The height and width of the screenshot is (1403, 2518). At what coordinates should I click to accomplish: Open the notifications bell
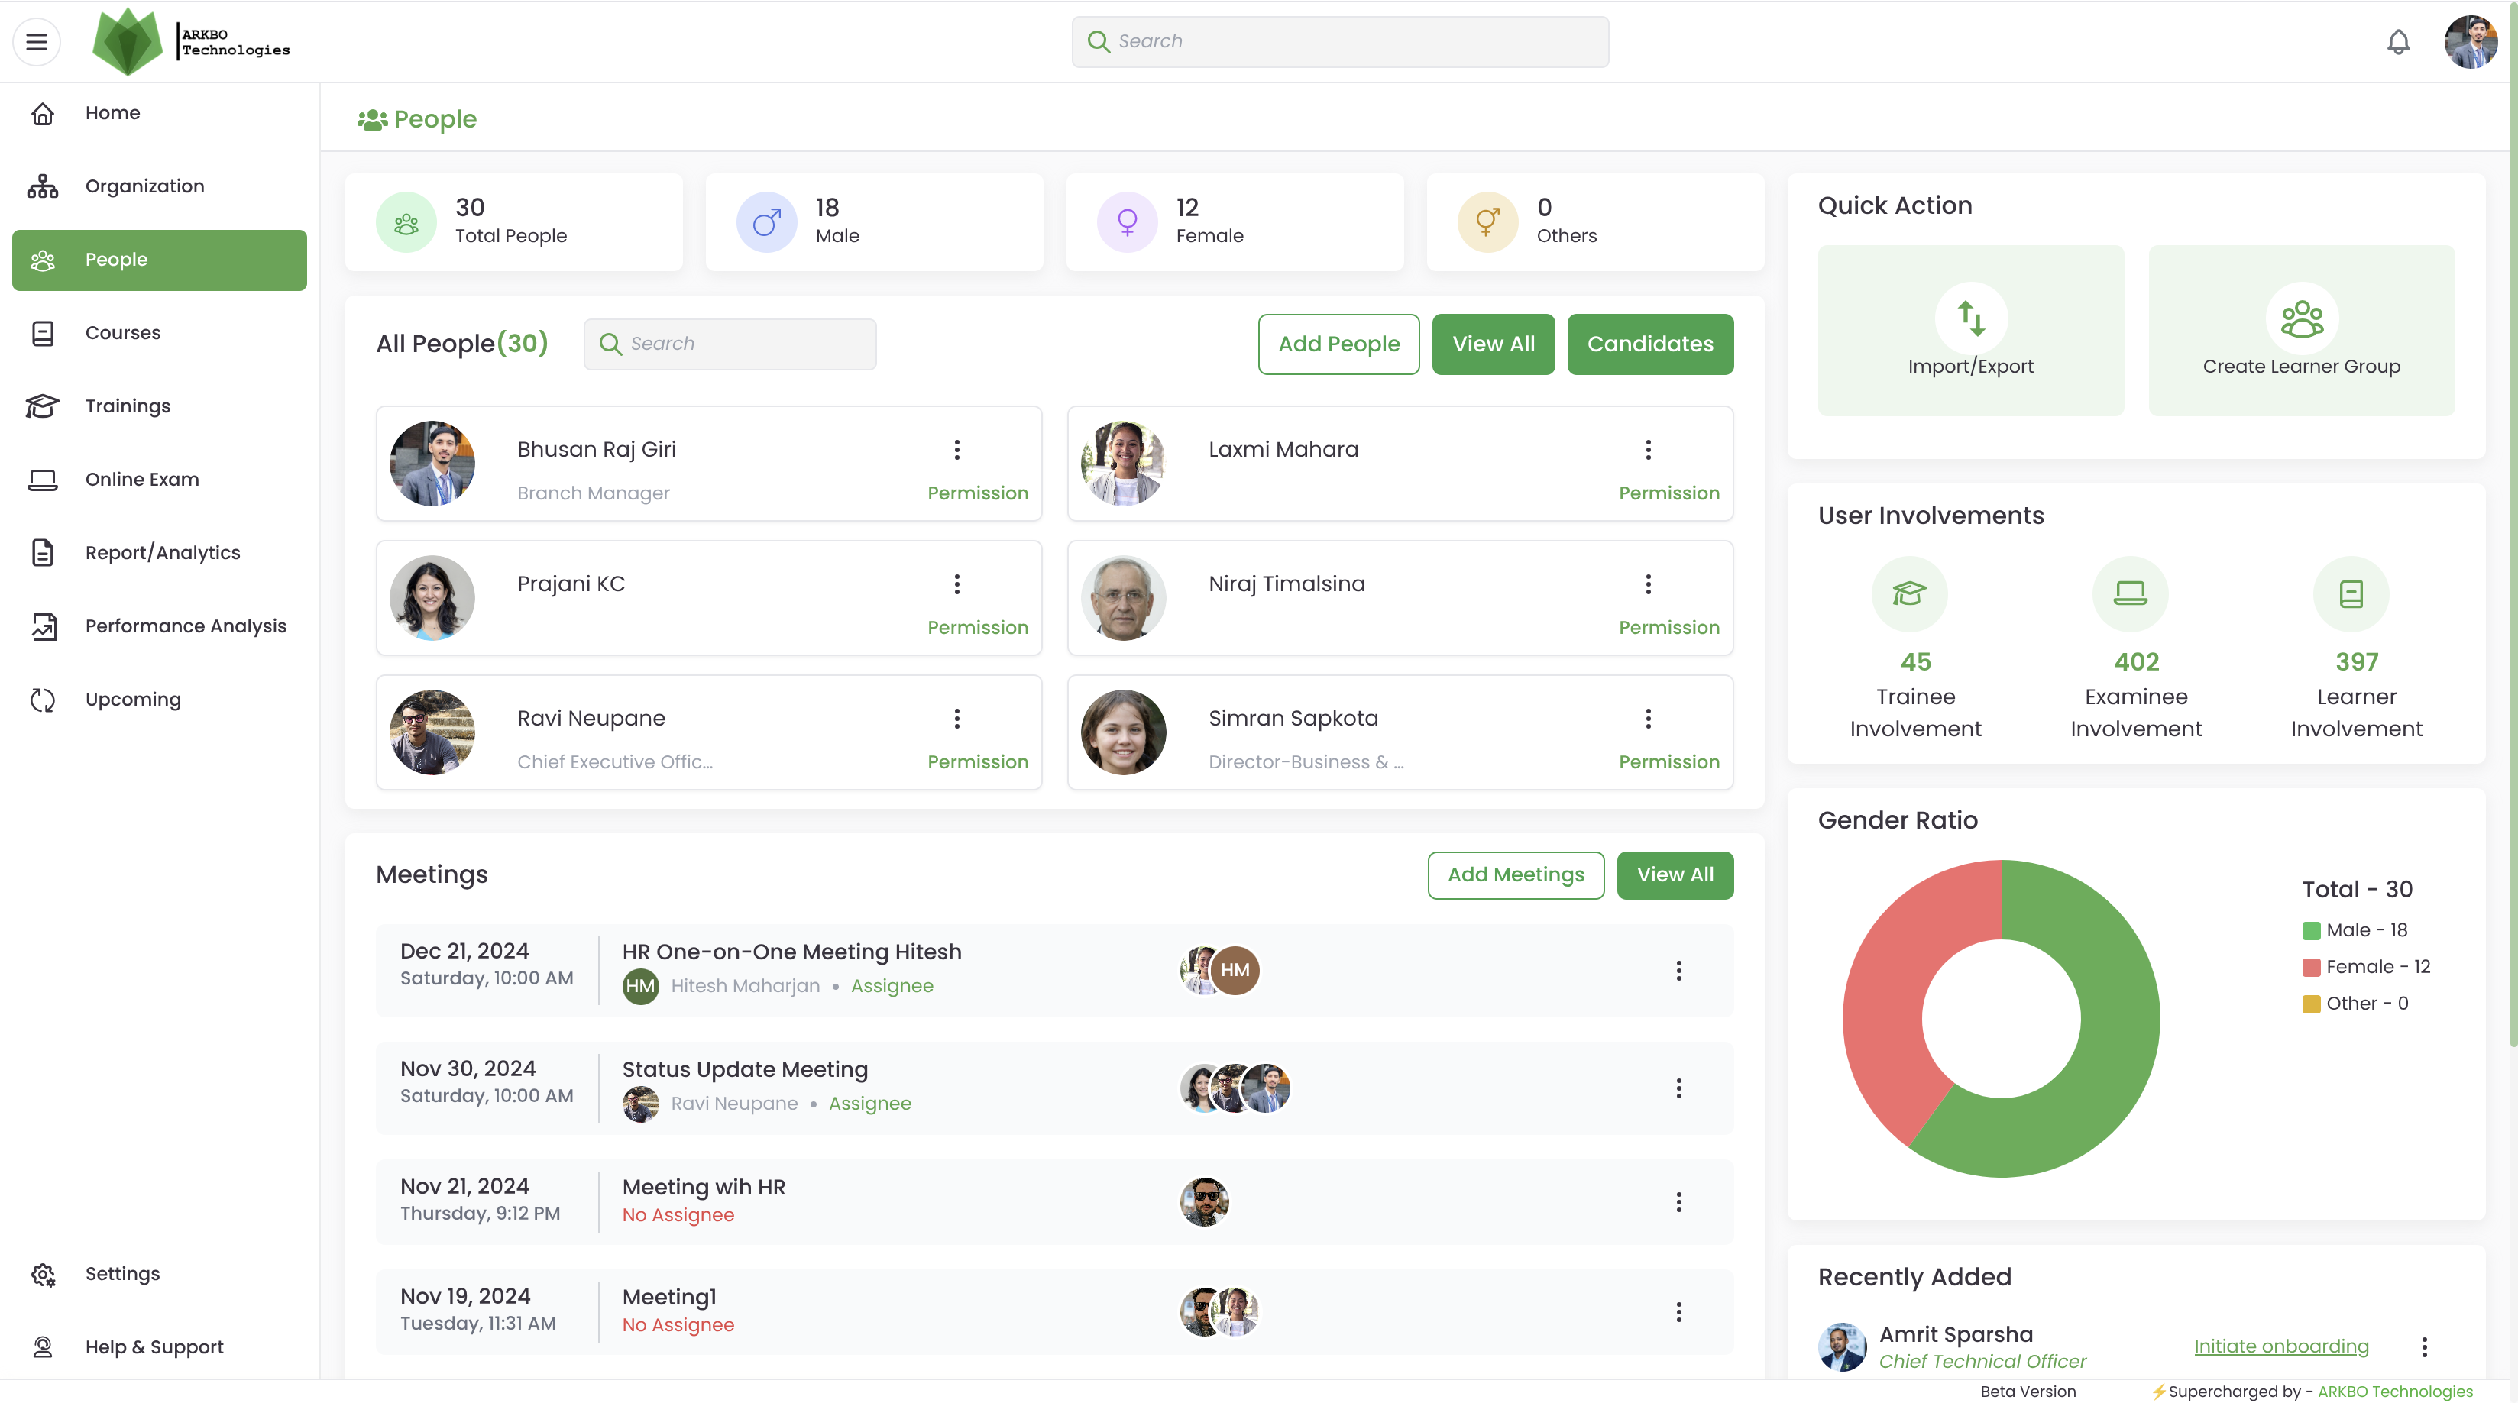click(x=2398, y=42)
